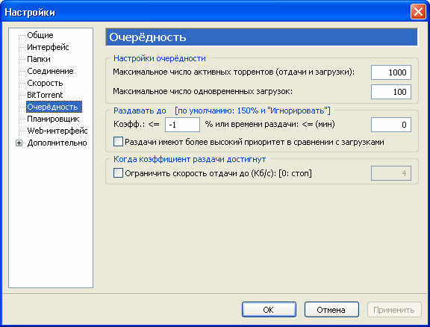430x327 pixels.
Task: Click the % или времени раздачи label
Action: point(270,124)
